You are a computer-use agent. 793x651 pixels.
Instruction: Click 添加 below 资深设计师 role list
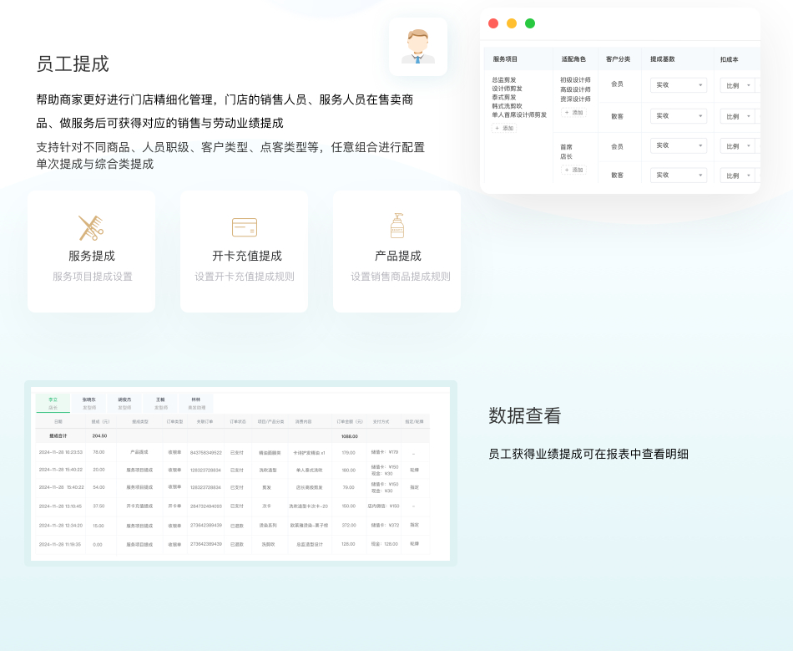point(573,112)
